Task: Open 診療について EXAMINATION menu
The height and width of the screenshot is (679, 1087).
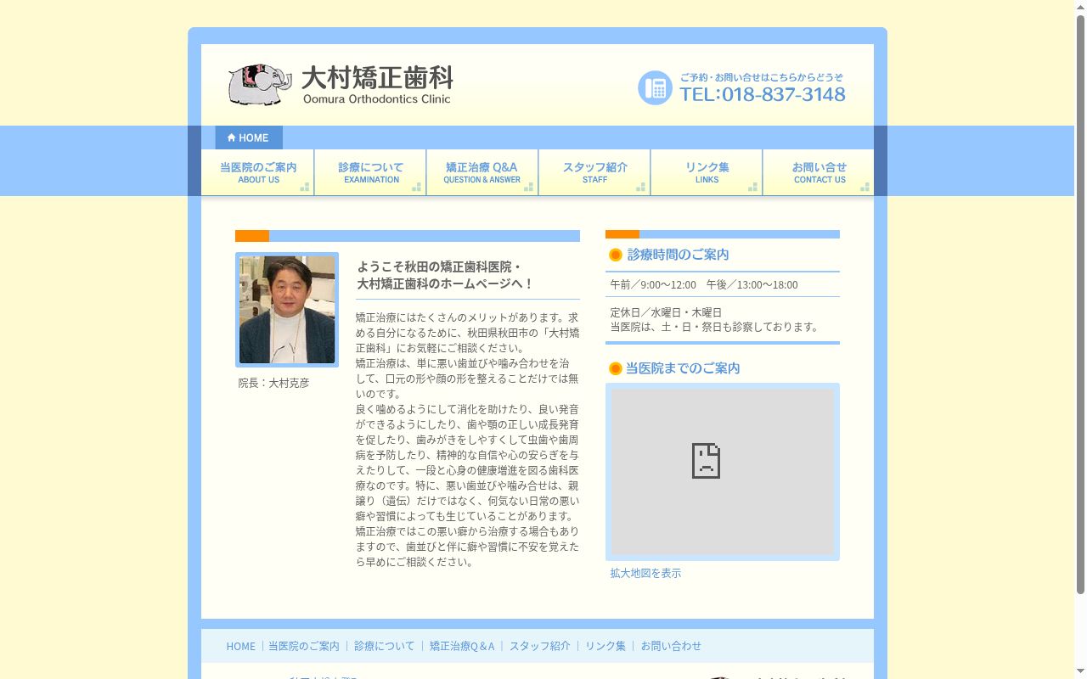Action: coord(370,172)
